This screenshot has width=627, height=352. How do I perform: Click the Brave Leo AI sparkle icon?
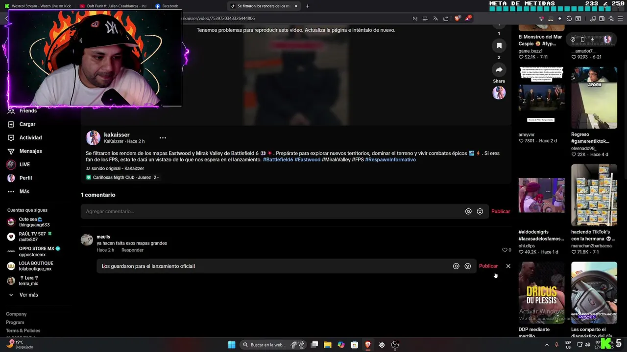click(611, 19)
